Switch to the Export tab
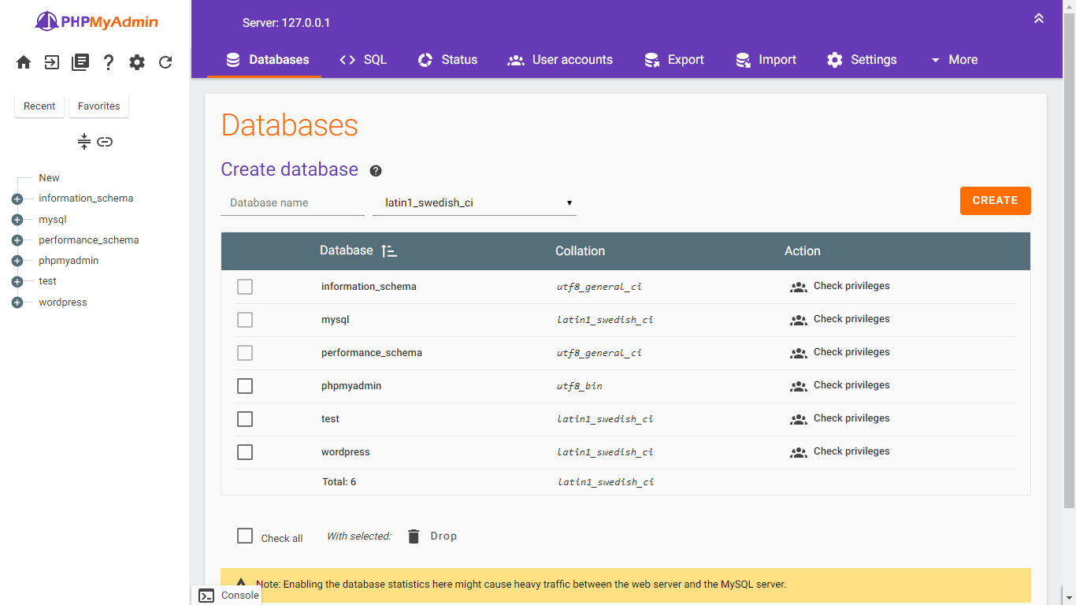 click(673, 60)
